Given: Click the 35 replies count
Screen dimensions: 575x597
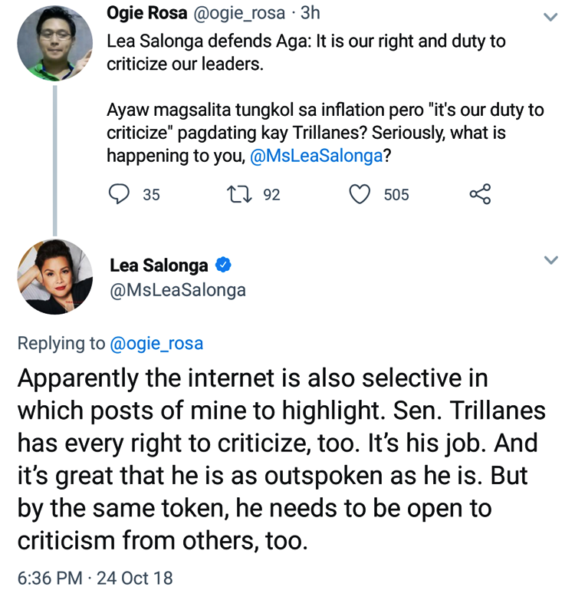Looking at the screenshot, I should tap(151, 195).
